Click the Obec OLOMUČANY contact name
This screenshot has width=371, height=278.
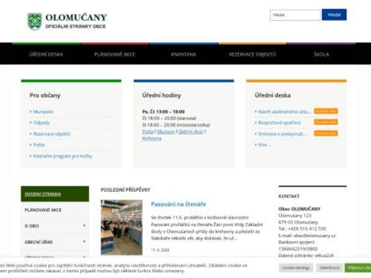(x=299, y=209)
